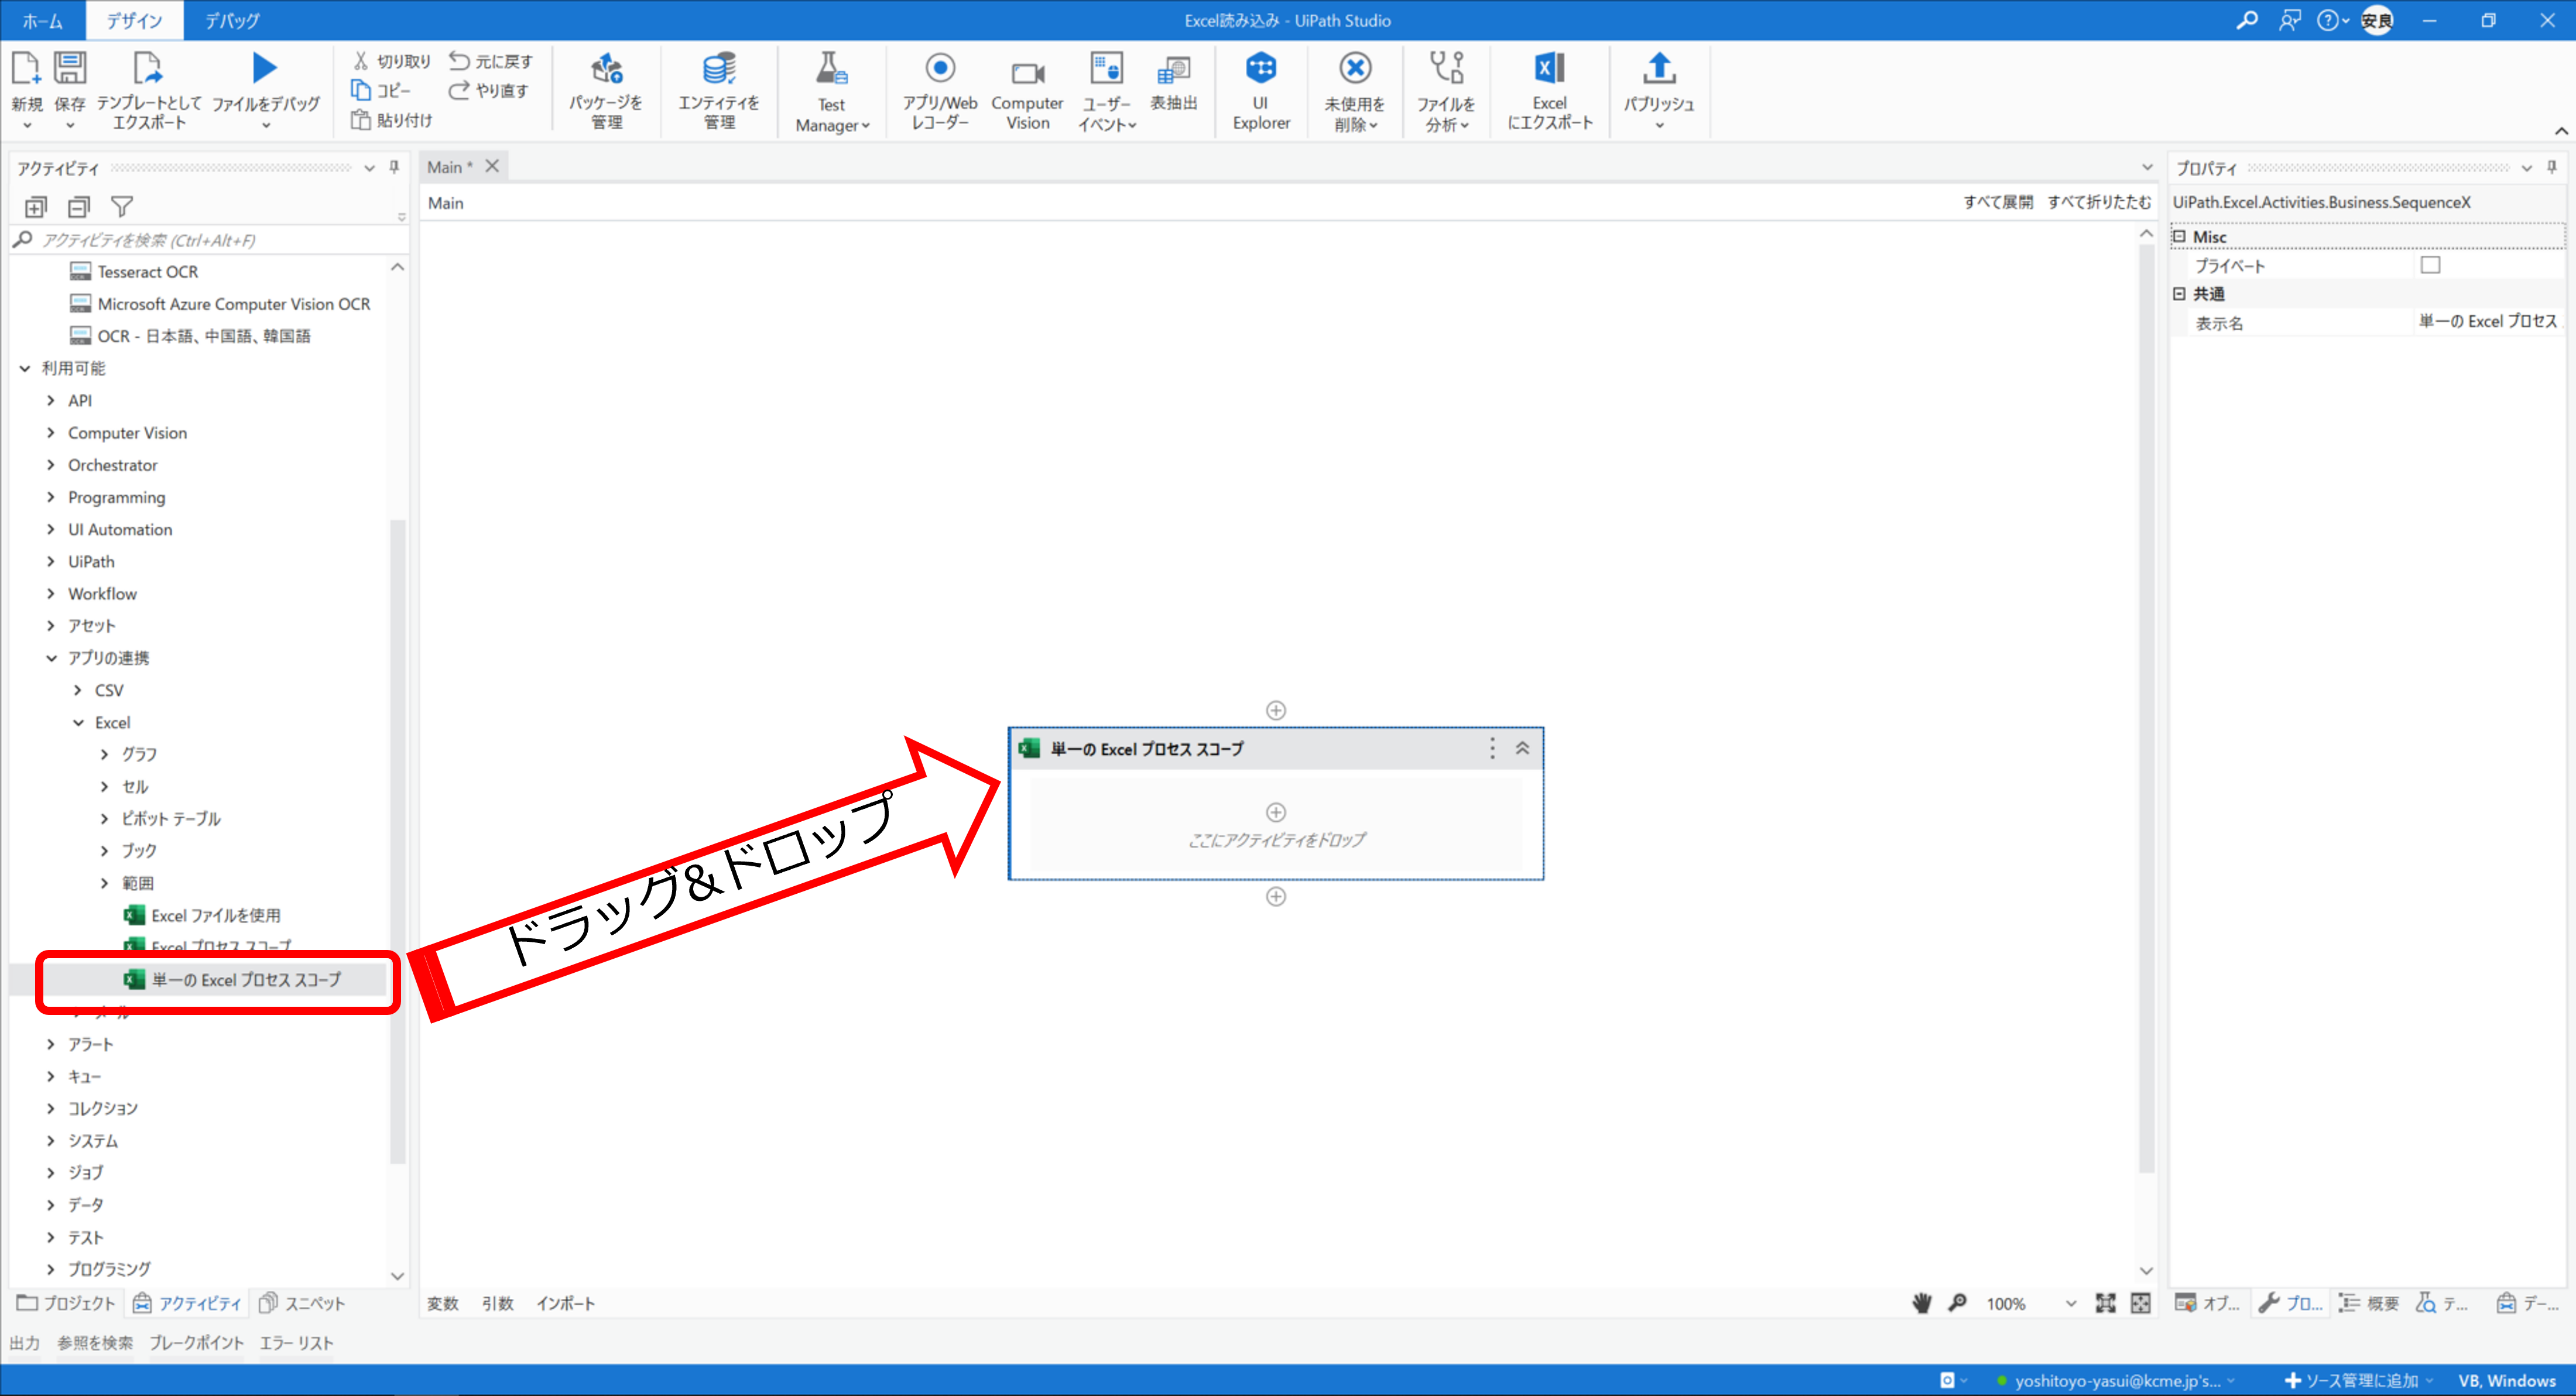The width and height of the screenshot is (2576, 1396).
Task: Expand the Computer Vision tree node
Action: tap(51, 433)
